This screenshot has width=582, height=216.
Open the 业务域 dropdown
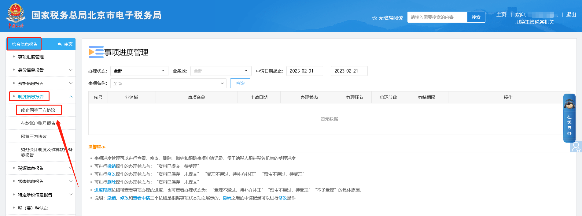pyautogui.click(x=221, y=71)
